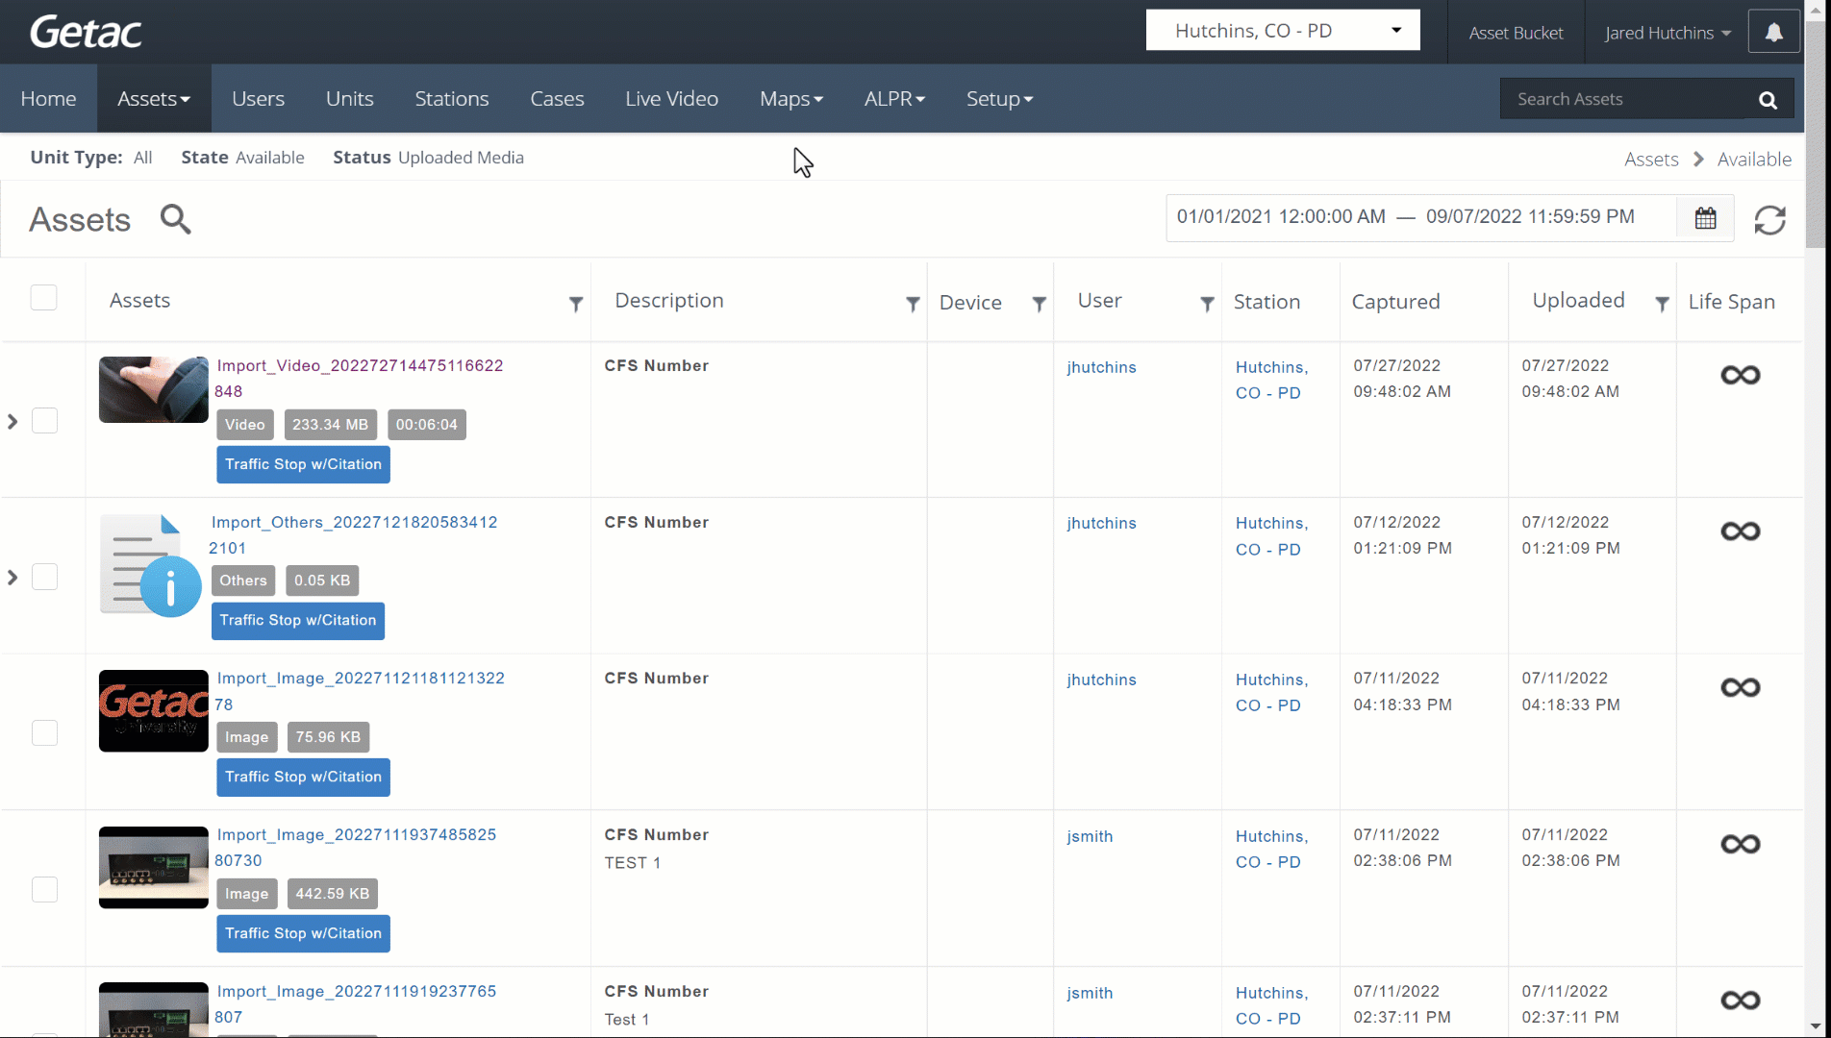This screenshot has height=1038, width=1831.
Task: Open the Units page
Action: click(x=349, y=99)
